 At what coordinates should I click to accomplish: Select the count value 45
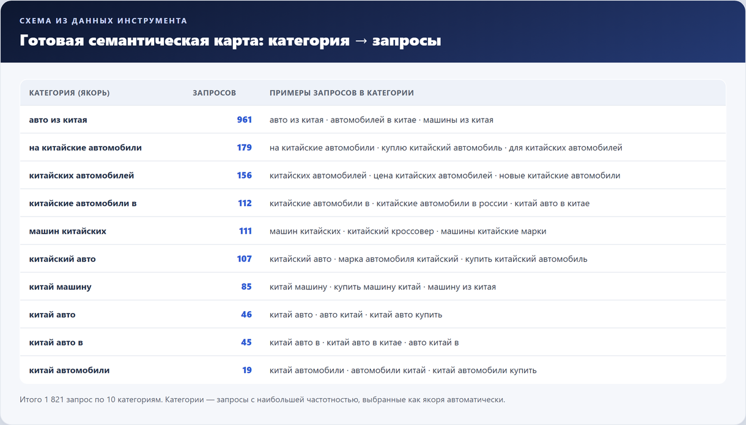(246, 342)
